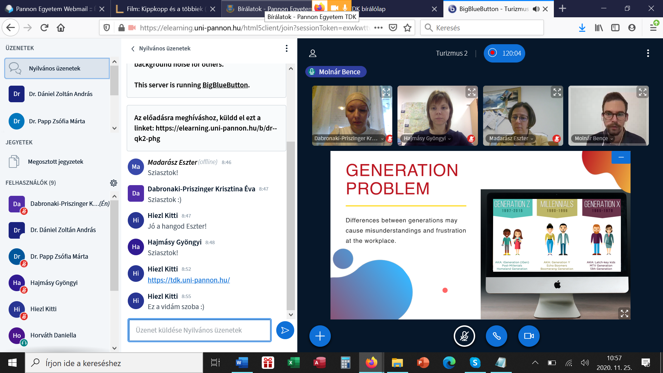Open the blue plus actions button
The image size is (663, 373).
point(320,336)
